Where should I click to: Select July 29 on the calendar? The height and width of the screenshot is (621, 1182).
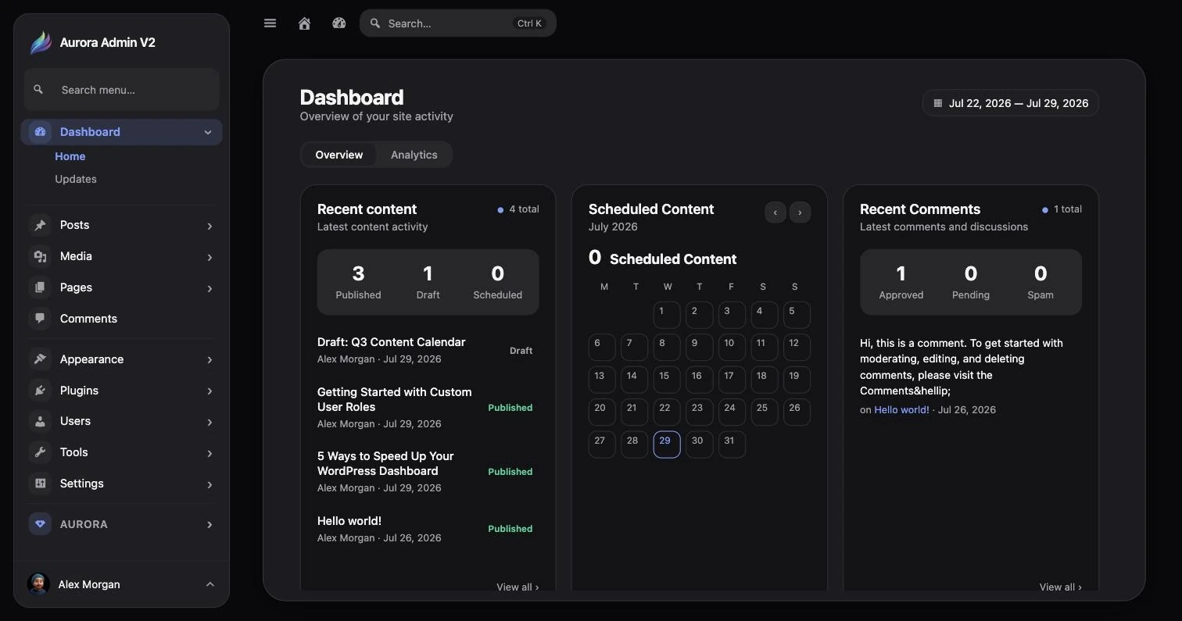pos(667,444)
